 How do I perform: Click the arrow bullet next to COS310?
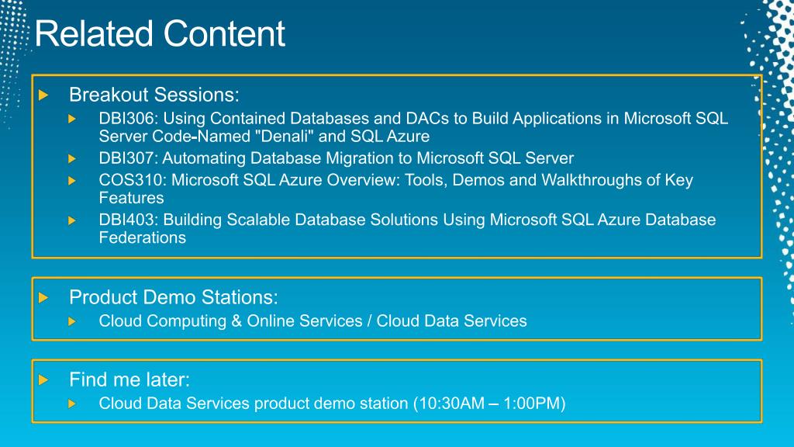72,180
